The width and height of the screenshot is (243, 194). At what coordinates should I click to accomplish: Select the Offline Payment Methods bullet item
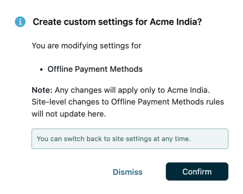[95, 69]
